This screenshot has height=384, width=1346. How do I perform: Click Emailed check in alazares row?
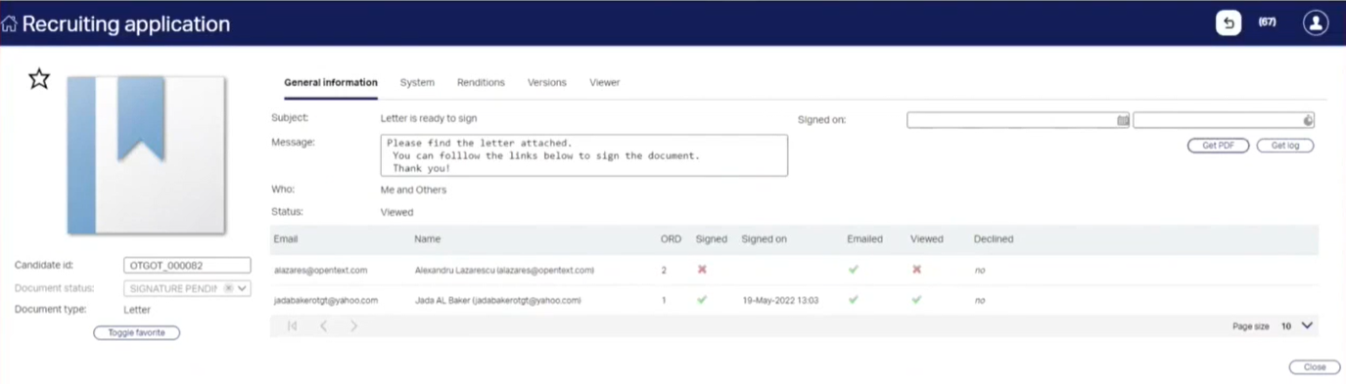[853, 269]
